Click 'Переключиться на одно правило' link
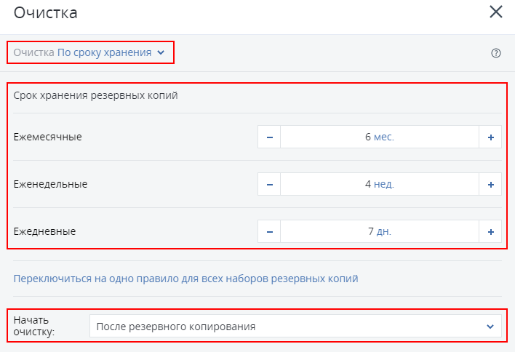515x352 pixels. pyautogui.click(x=185, y=279)
